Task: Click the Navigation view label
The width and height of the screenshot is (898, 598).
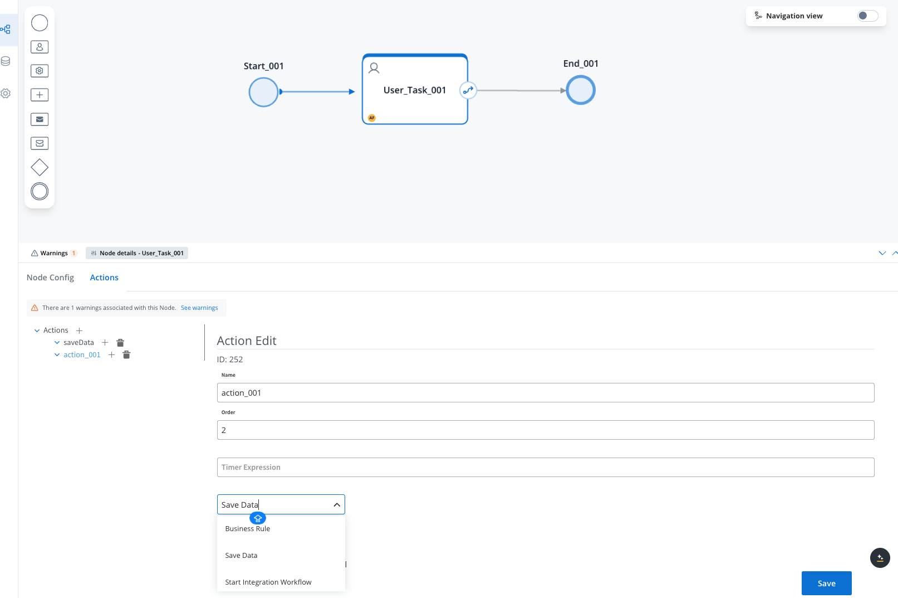Action: pyautogui.click(x=794, y=16)
